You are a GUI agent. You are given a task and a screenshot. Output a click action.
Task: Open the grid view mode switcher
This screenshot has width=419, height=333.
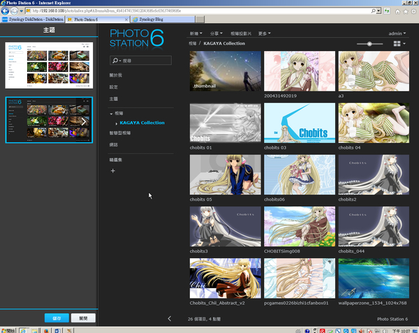click(x=400, y=43)
